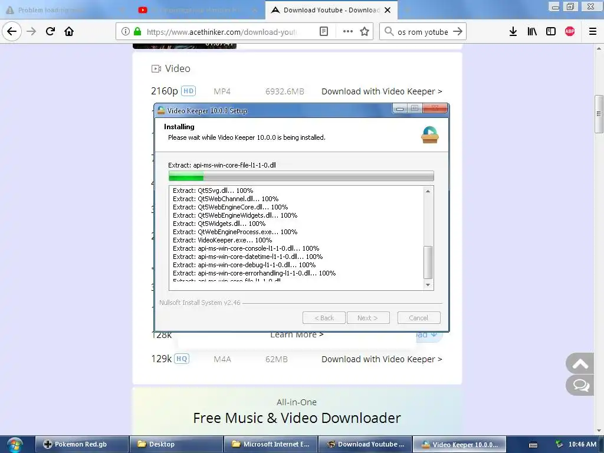Open the Desktop folder taskbar button
This screenshot has width=604, height=453.
tap(176, 445)
